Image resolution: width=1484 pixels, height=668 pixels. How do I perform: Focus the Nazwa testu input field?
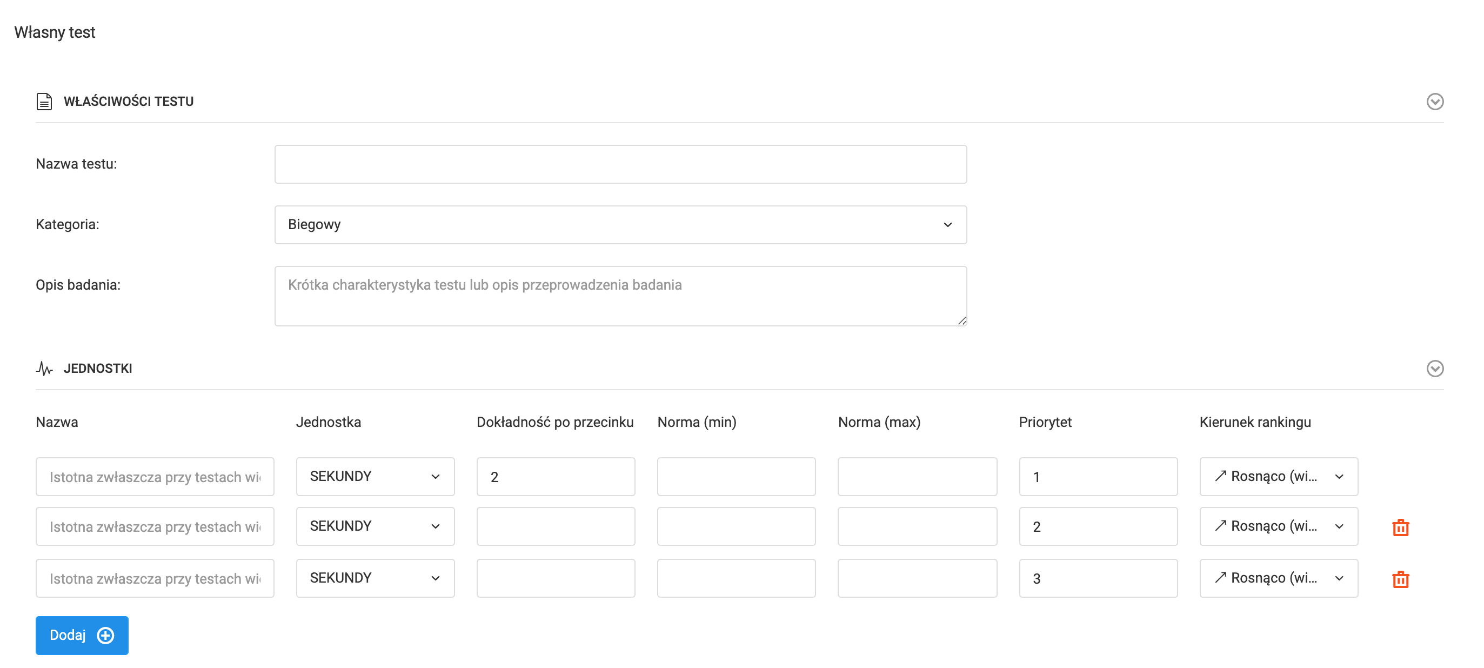(620, 164)
